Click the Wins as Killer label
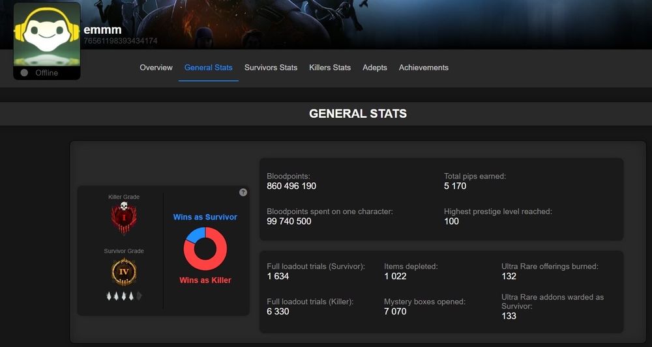 pos(205,280)
